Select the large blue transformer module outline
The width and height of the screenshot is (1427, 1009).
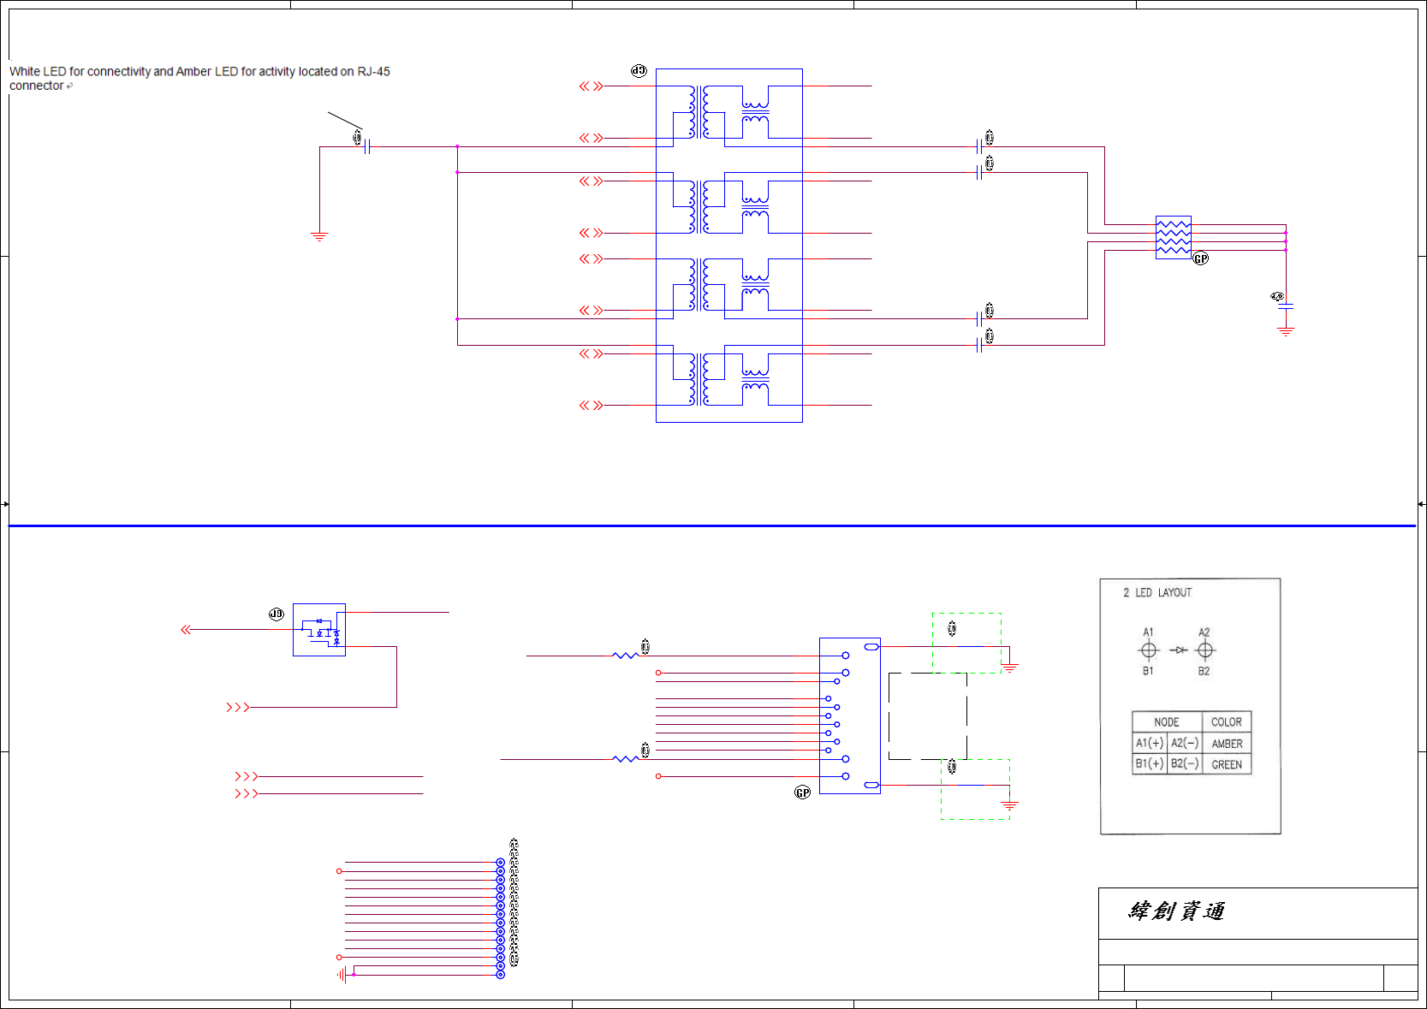tap(729, 246)
